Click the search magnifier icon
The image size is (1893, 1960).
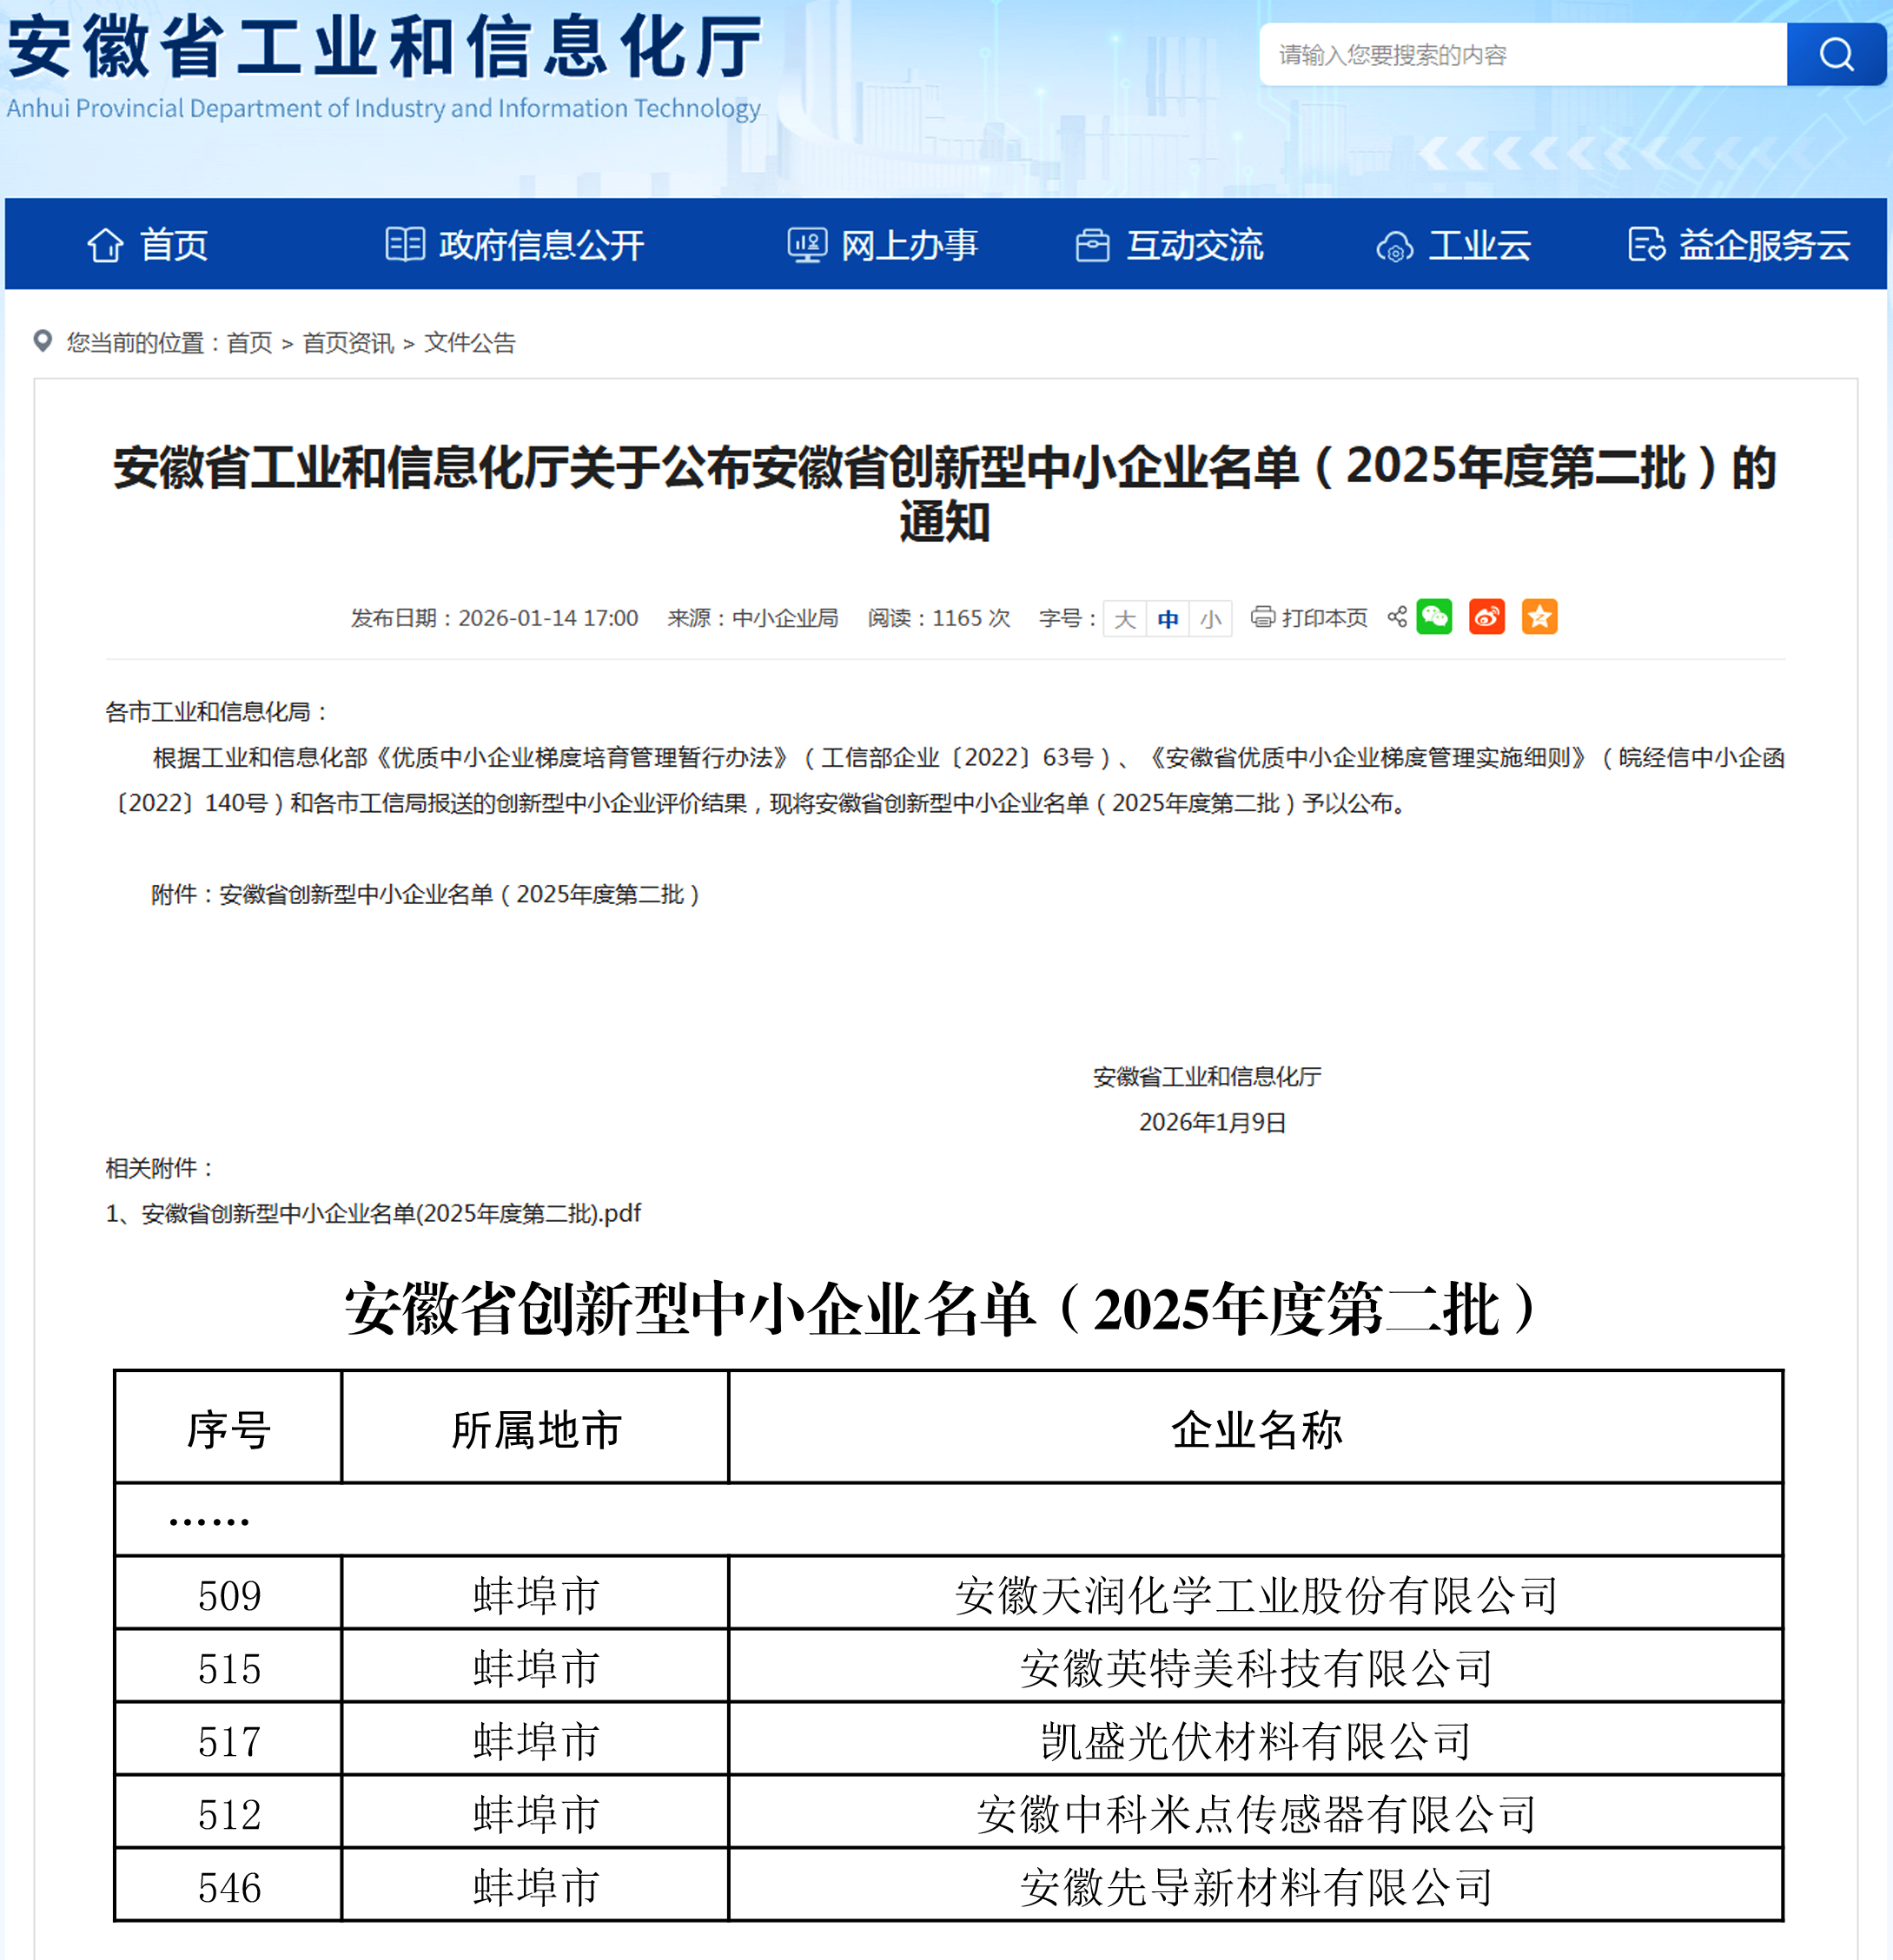1834,56
